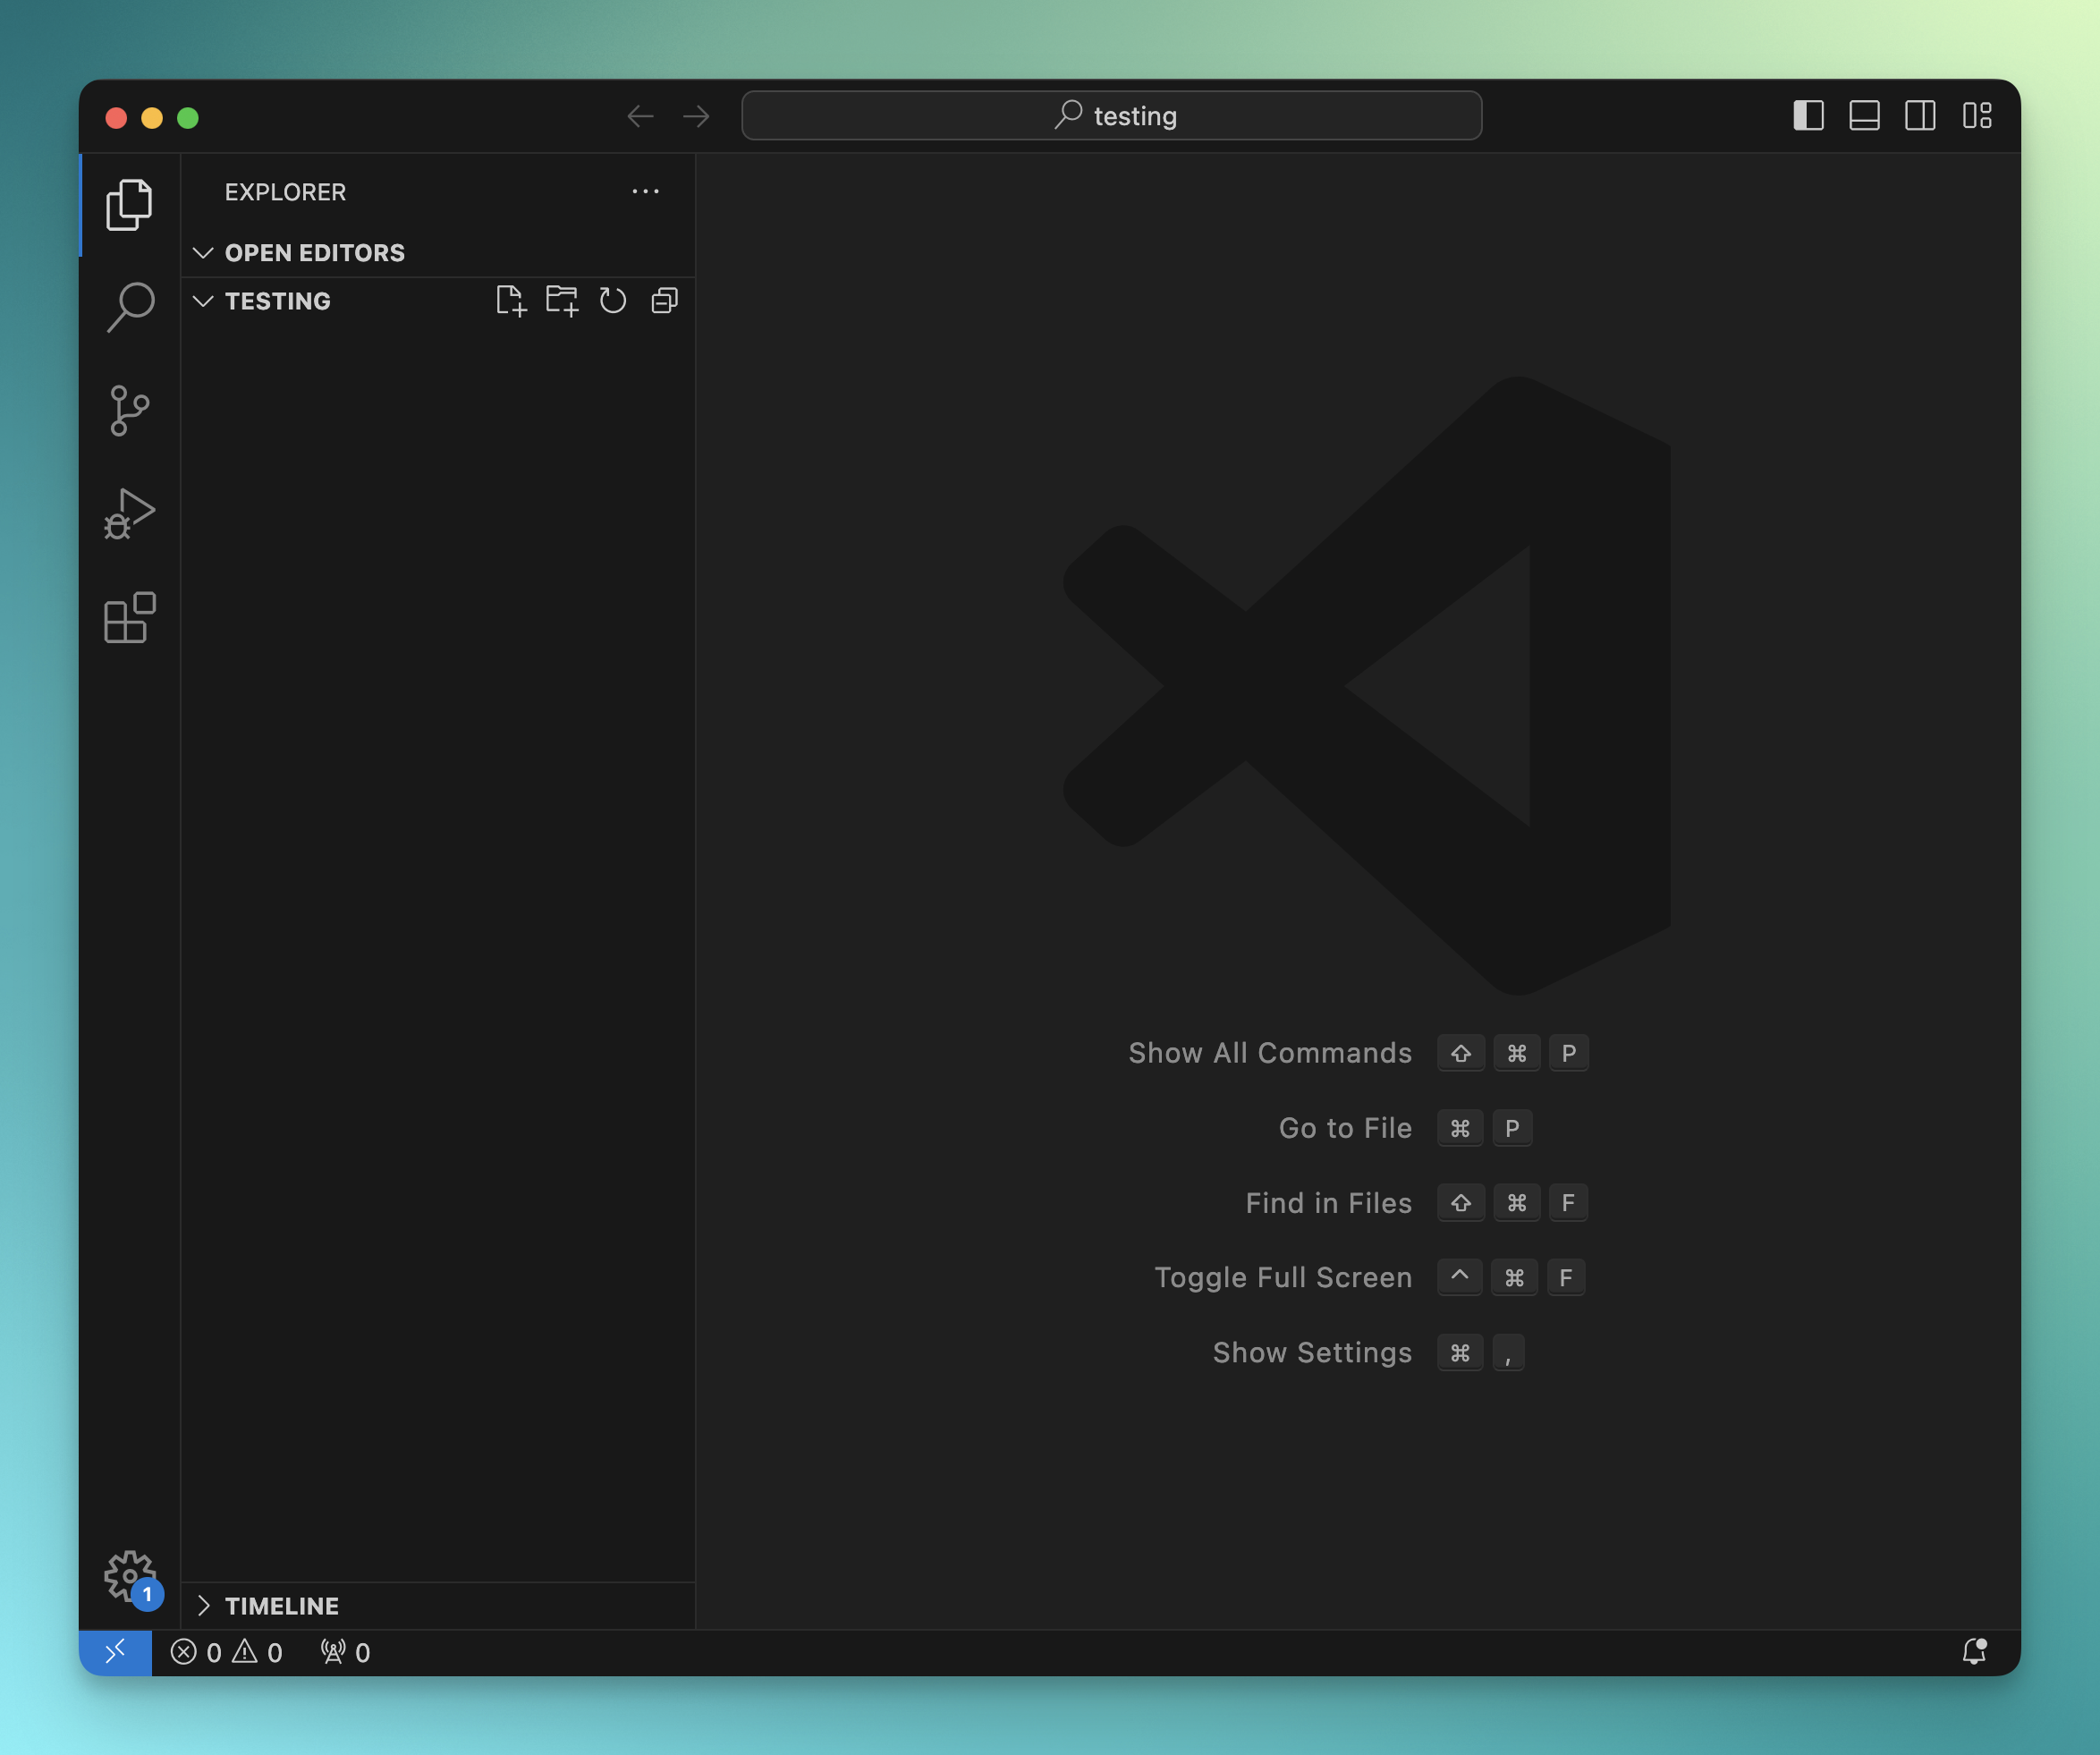Open Run and Debug view
2100x1755 pixels.
(130, 514)
